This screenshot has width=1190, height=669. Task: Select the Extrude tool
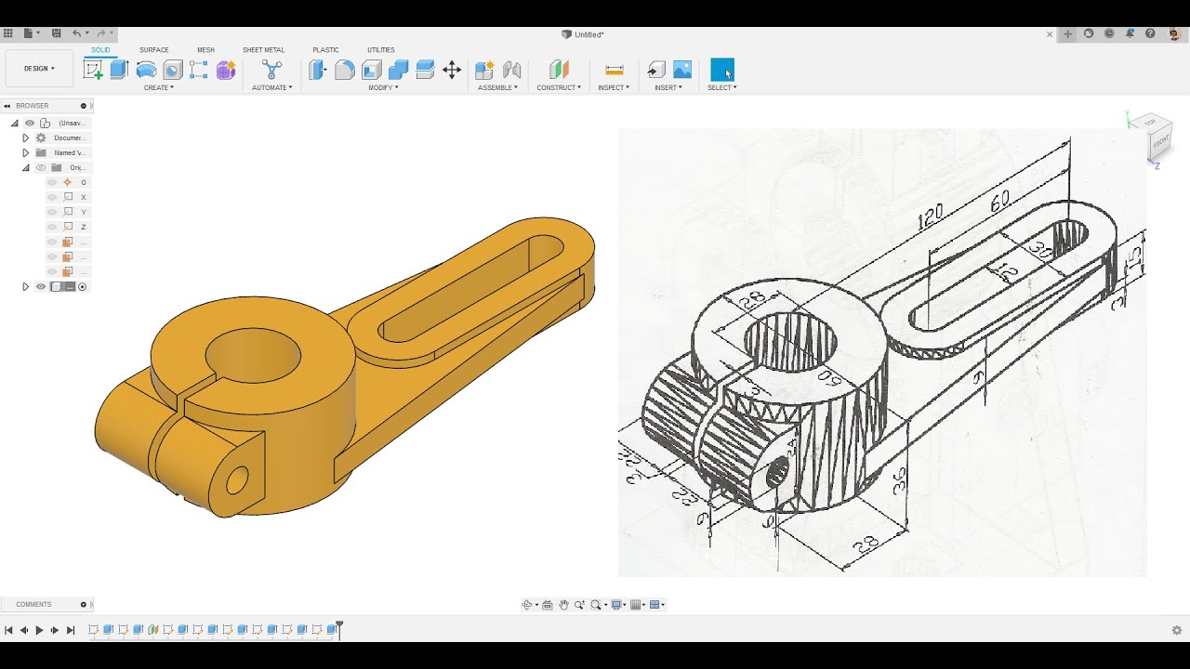[x=119, y=70]
